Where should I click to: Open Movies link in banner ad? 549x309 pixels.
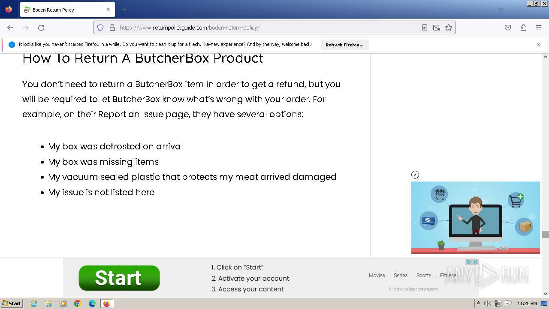pyautogui.click(x=377, y=276)
